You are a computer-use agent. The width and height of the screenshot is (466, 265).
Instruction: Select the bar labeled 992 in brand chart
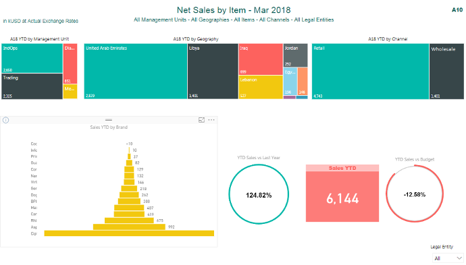click(x=129, y=227)
